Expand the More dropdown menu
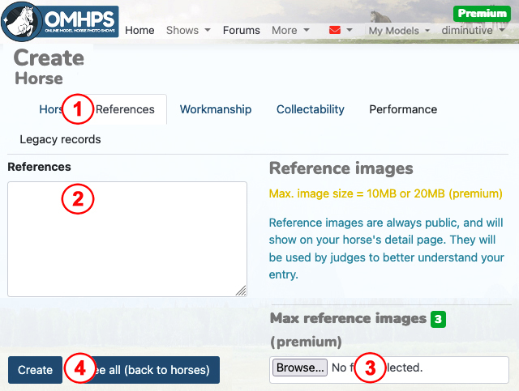519x391 pixels. pyautogui.click(x=289, y=30)
